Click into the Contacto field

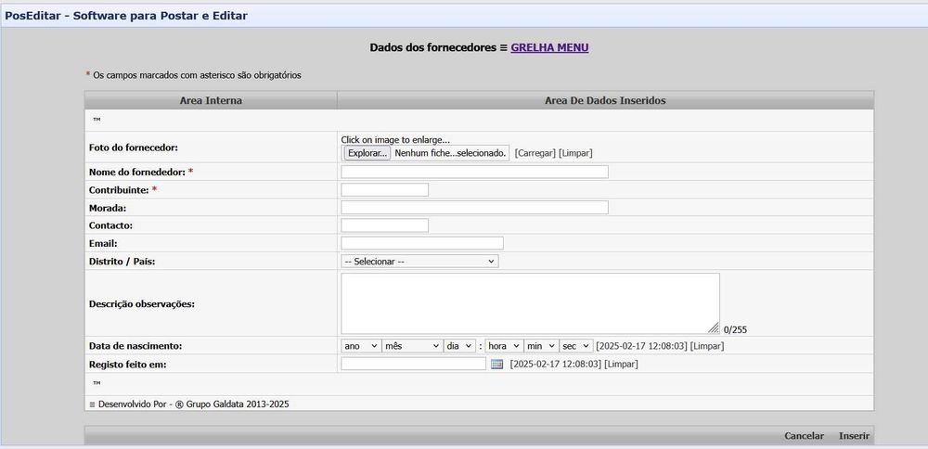385,225
